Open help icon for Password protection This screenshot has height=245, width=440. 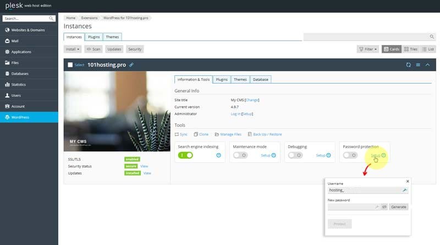click(383, 155)
